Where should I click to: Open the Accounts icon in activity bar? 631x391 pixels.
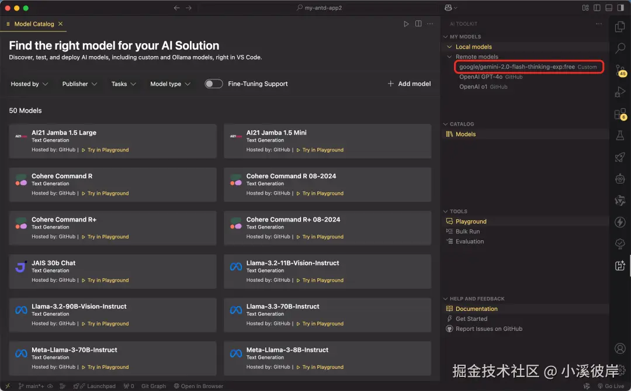tap(620, 348)
